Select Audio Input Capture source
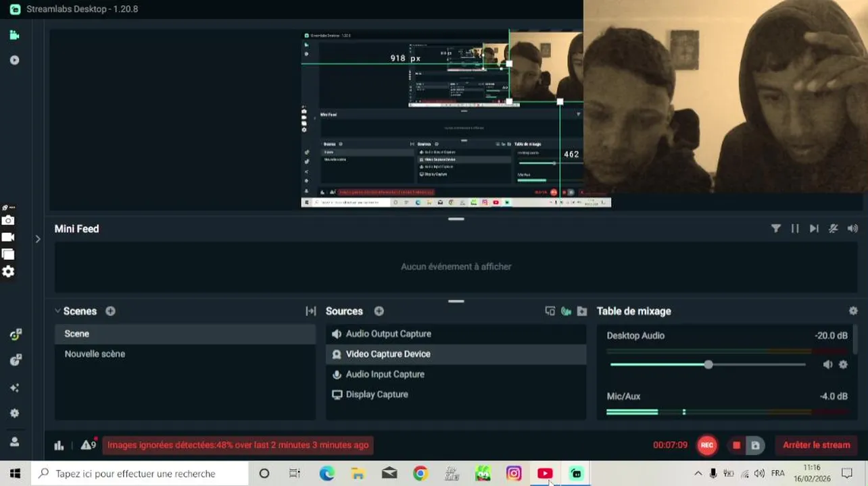Image resolution: width=868 pixels, height=486 pixels. (456, 374)
